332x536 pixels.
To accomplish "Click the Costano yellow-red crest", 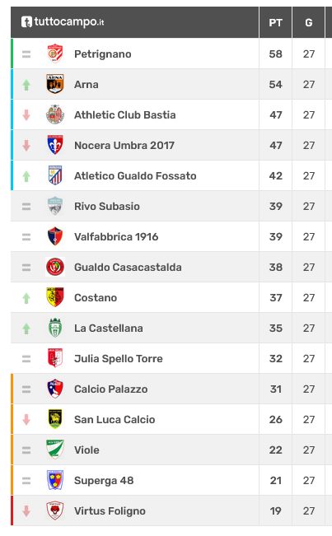I will tap(55, 297).
